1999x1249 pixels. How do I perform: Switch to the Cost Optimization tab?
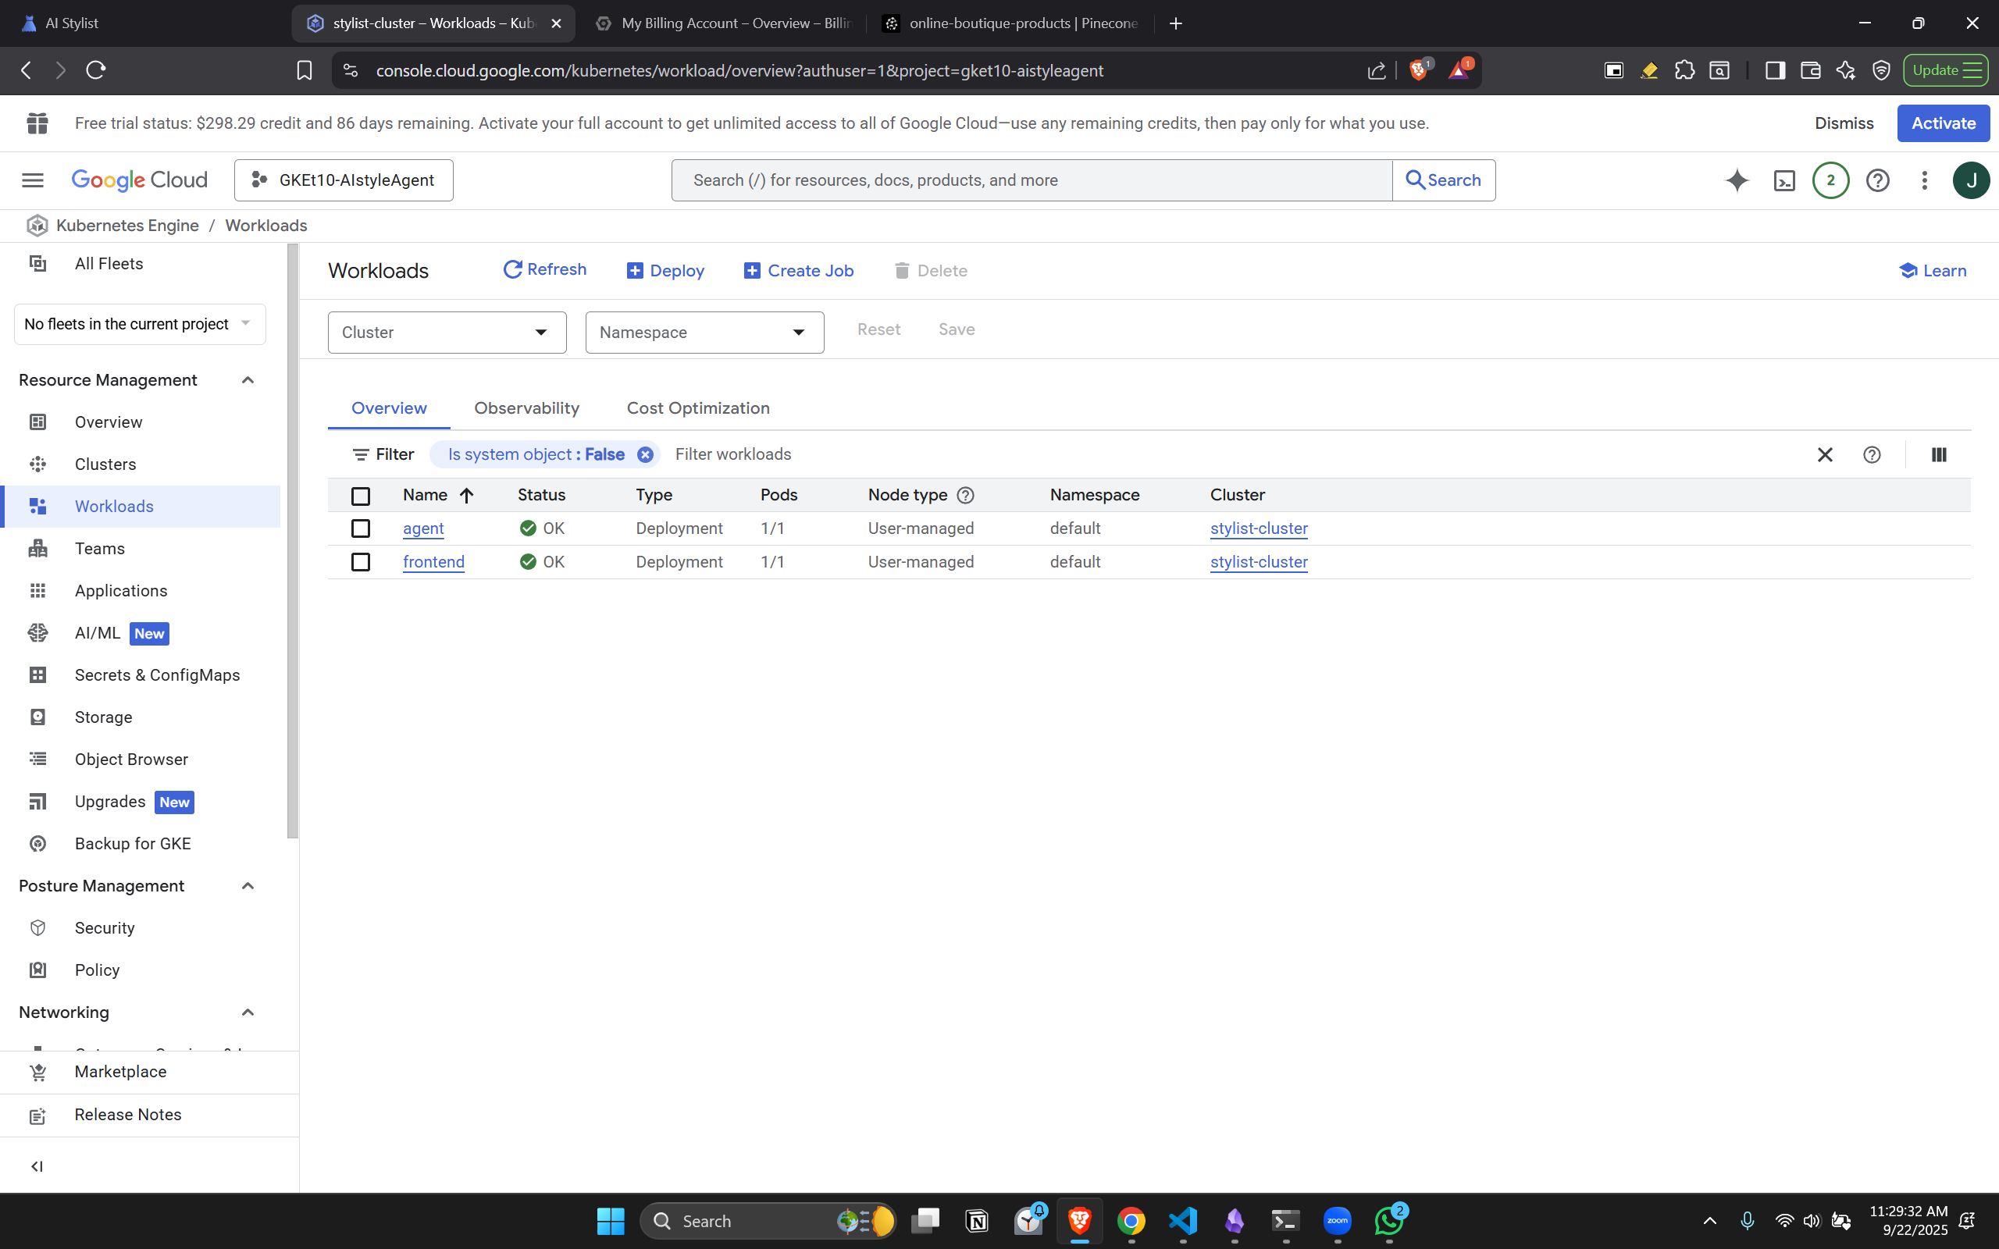pos(698,407)
